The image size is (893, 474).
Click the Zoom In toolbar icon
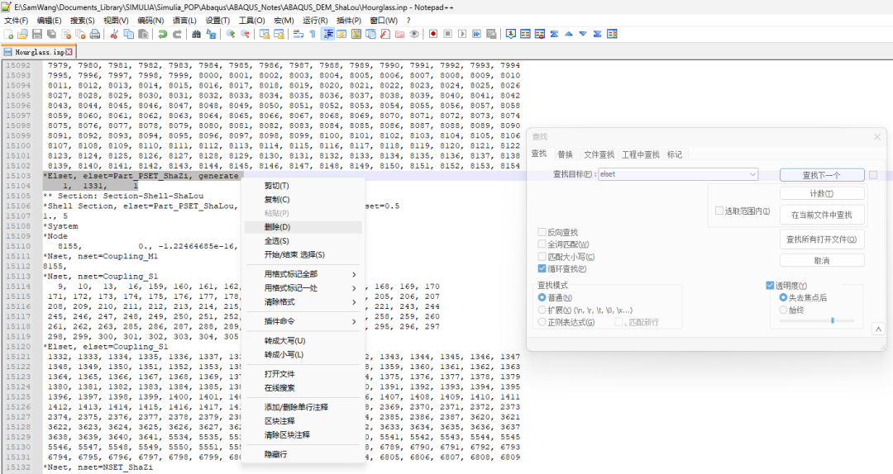tap(230, 34)
